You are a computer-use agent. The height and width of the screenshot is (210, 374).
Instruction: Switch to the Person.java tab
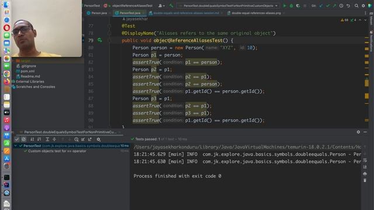(x=97, y=13)
